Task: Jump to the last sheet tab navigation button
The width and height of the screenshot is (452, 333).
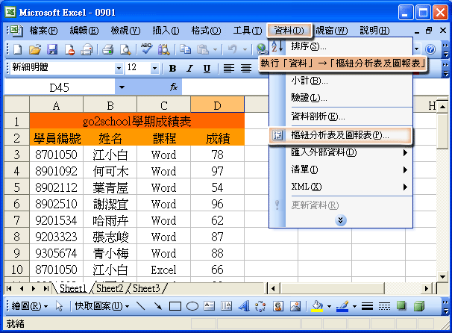Action: (45, 288)
